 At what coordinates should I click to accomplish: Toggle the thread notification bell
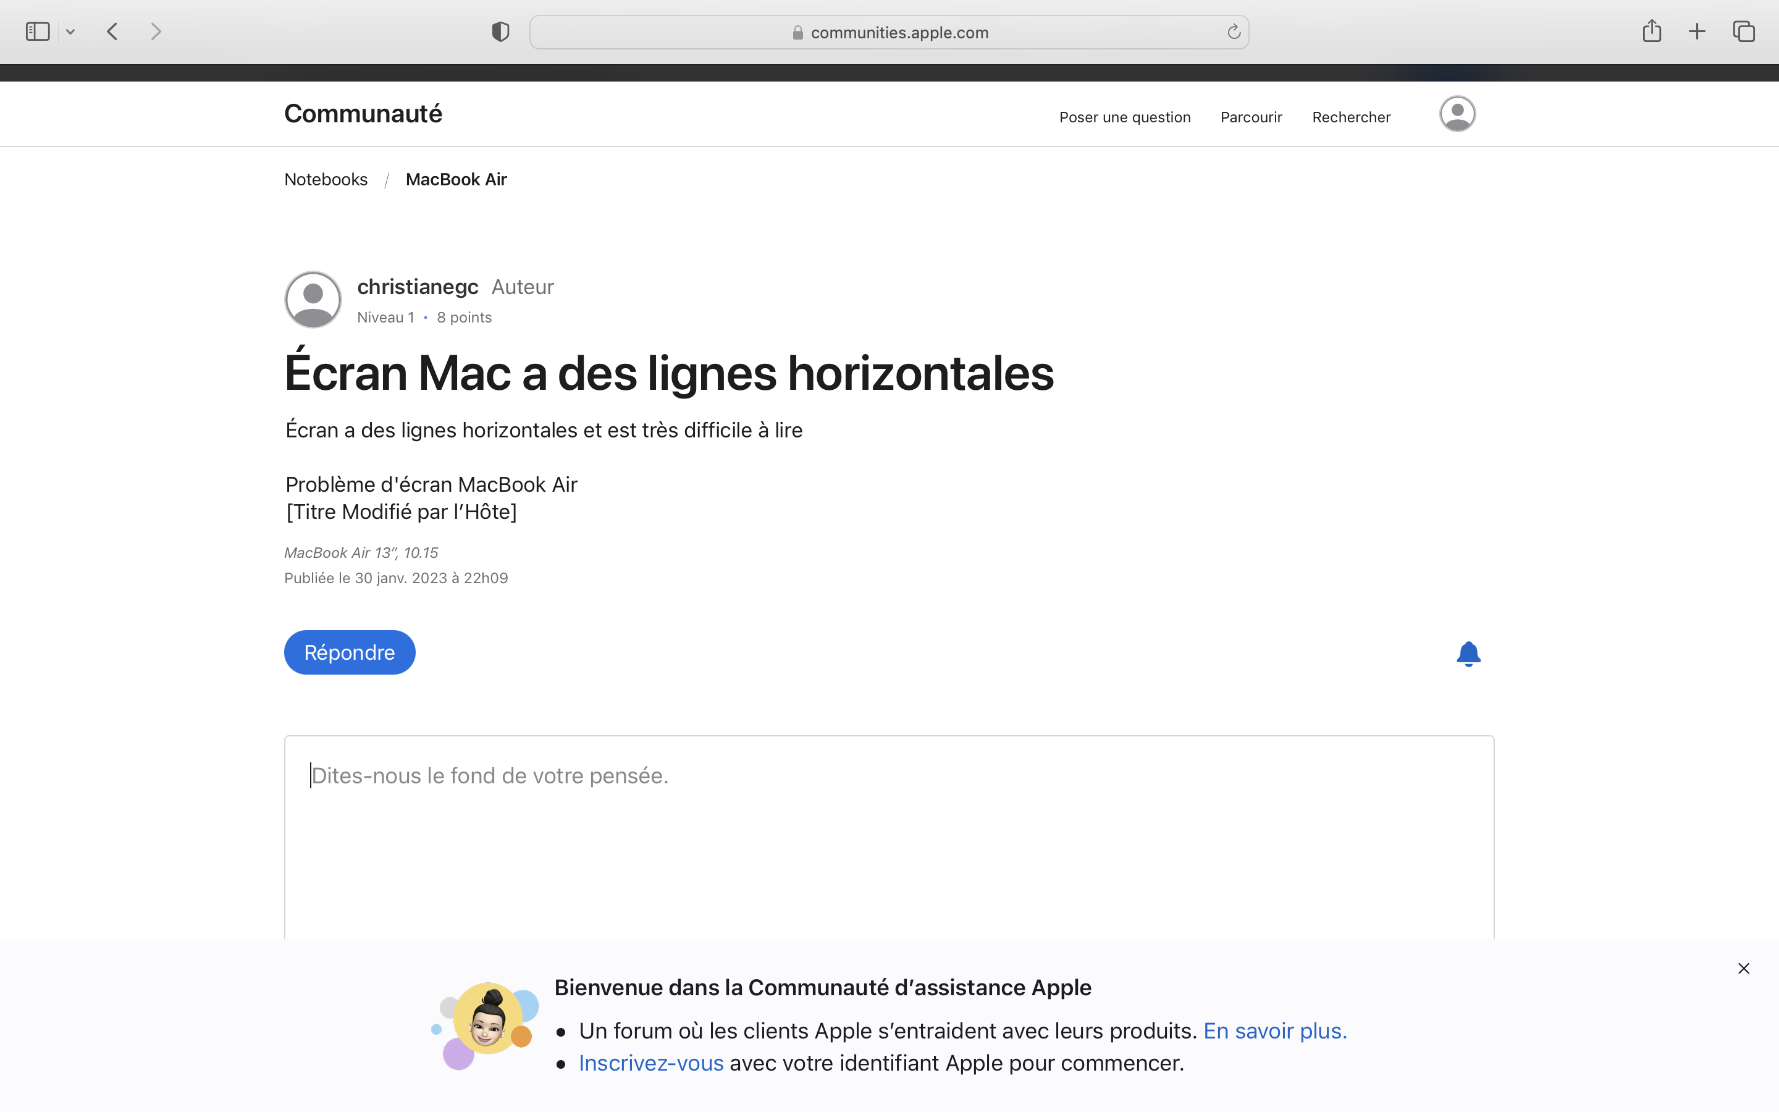coord(1468,653)
